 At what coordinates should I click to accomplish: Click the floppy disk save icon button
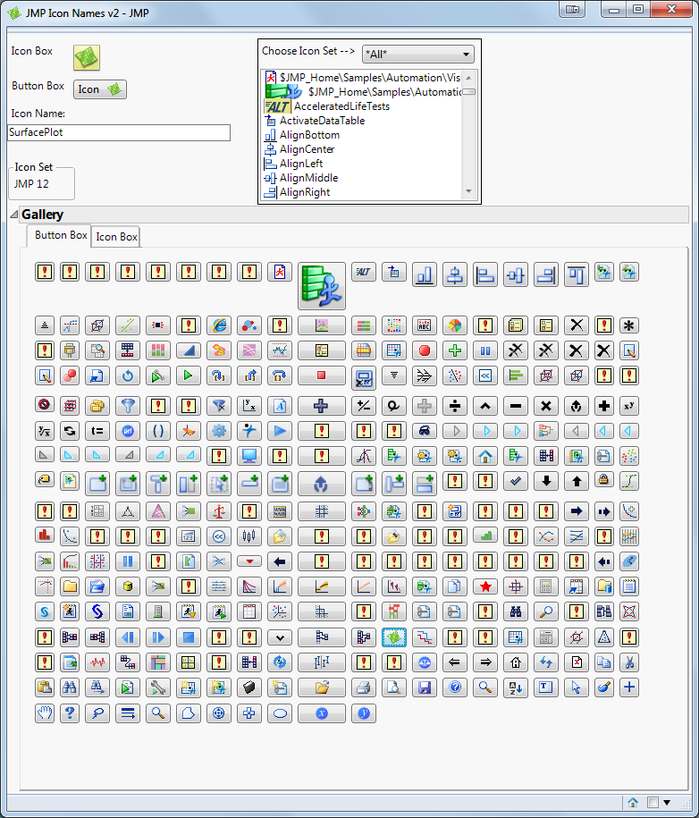click(425, 687)
